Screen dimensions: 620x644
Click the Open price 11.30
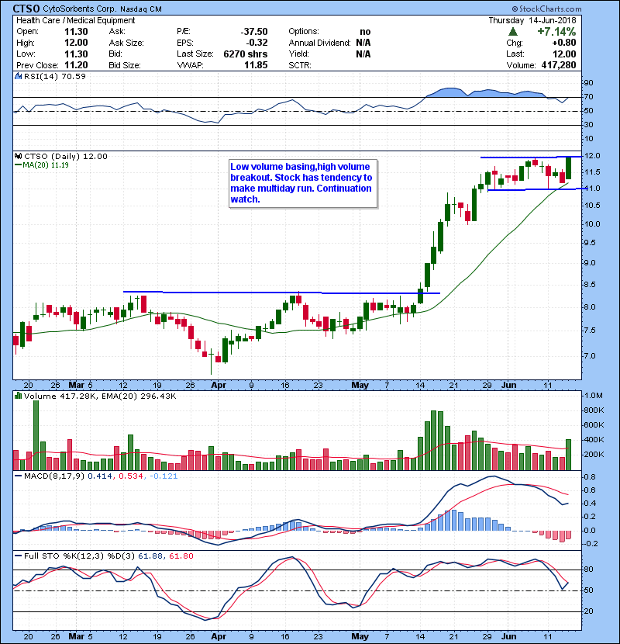click(x=76, y=32)
